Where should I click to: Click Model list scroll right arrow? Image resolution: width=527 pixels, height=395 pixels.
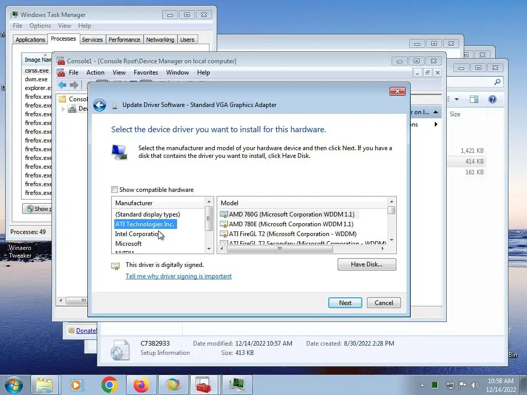coord(382,248)
